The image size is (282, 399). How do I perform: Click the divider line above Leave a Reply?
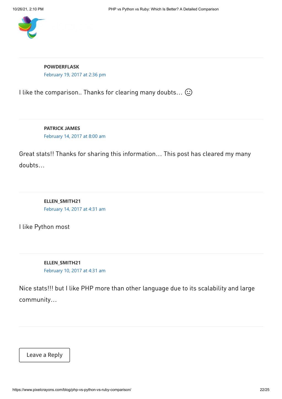point(141,327)
